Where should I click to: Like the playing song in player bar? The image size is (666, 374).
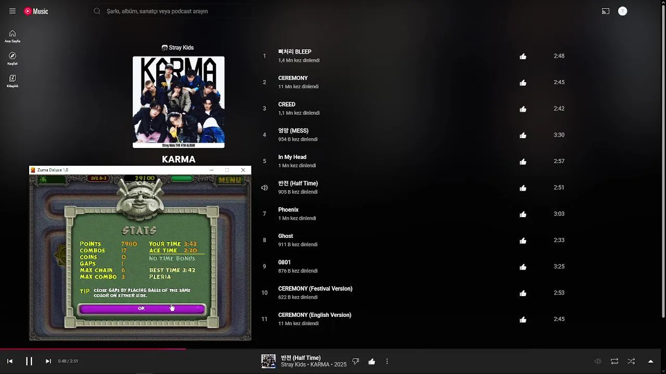pyautogui.click(x=372, y=361)
